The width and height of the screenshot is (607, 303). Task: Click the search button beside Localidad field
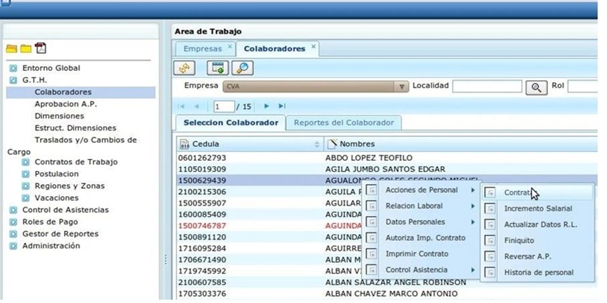point(536,87)
